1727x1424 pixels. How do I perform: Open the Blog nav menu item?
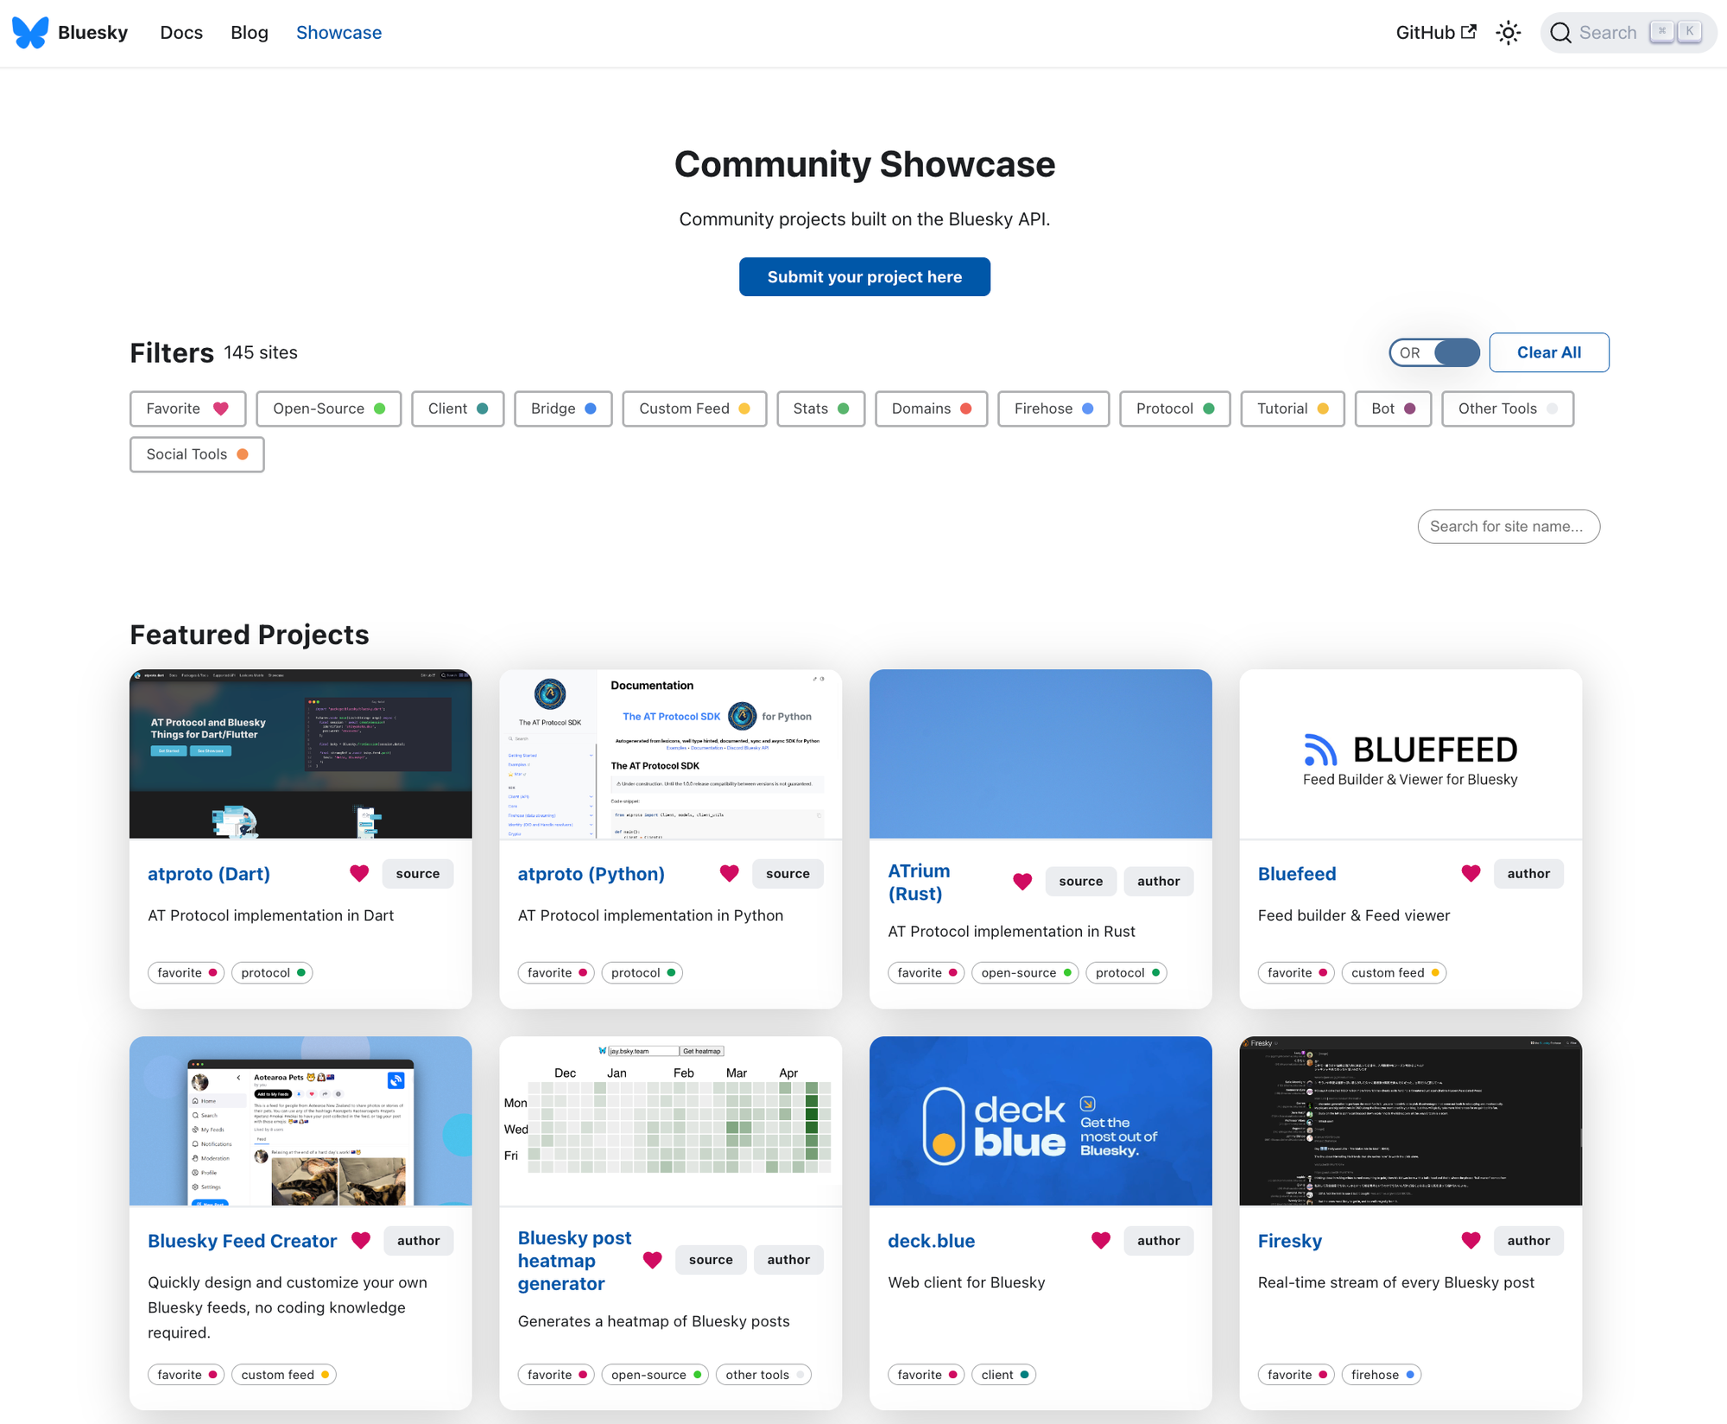(x=249, y=33)
